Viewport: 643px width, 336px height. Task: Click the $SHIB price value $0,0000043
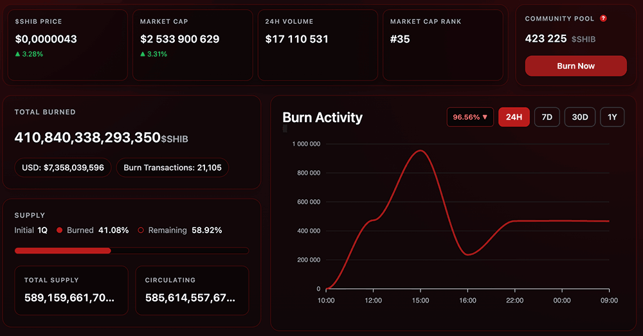click(x=46, y=39)
